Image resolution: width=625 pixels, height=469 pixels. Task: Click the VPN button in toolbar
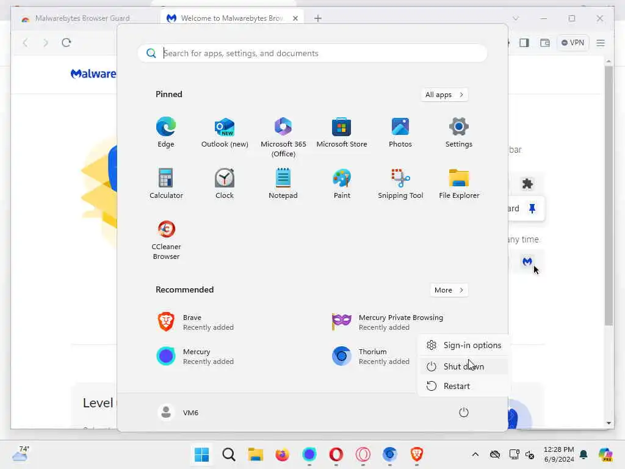pyautogui.click(x=573, y=43)
